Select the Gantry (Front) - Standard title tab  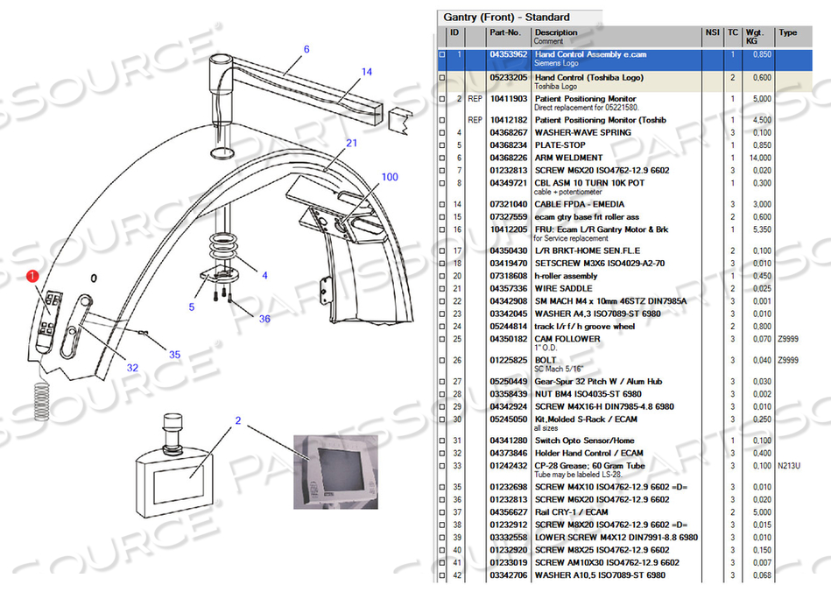(x=506, y=17)
